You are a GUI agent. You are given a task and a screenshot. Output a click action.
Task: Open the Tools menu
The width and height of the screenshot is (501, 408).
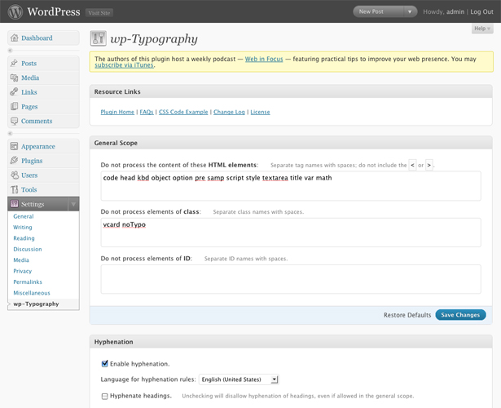coord(29,189)
